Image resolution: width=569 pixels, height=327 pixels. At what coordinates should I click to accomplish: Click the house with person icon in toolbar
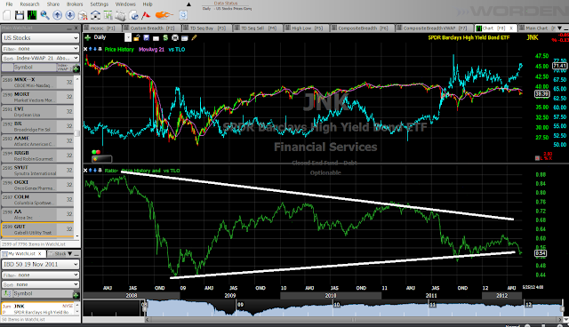(x=83, y=15)
